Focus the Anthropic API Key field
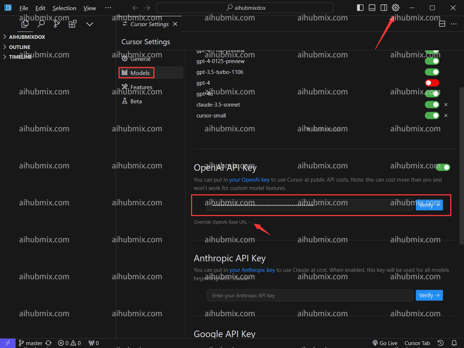 point(310,295)
